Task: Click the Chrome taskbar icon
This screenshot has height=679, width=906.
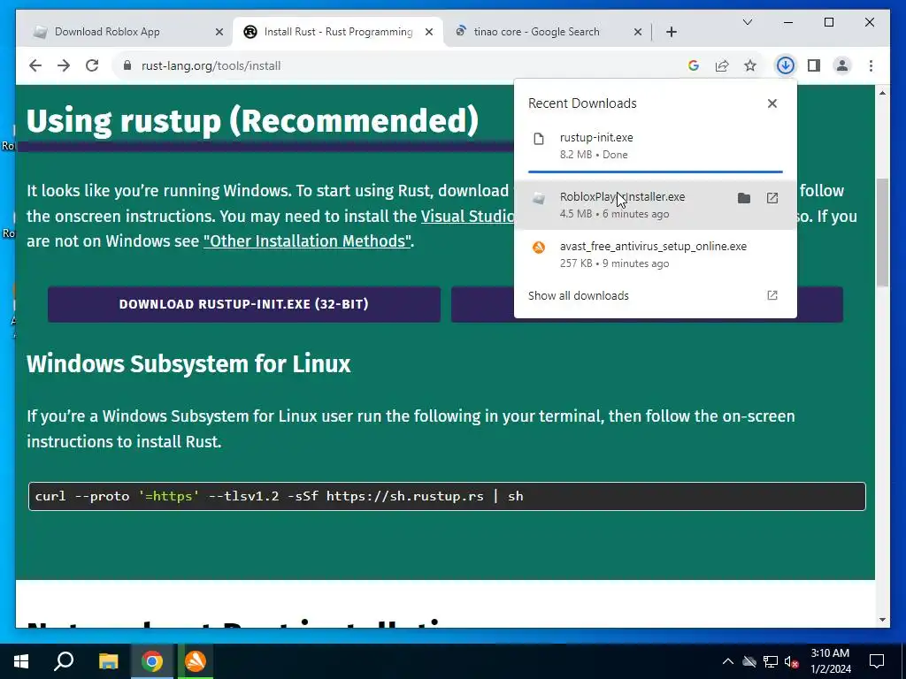Action: [152, 661]
